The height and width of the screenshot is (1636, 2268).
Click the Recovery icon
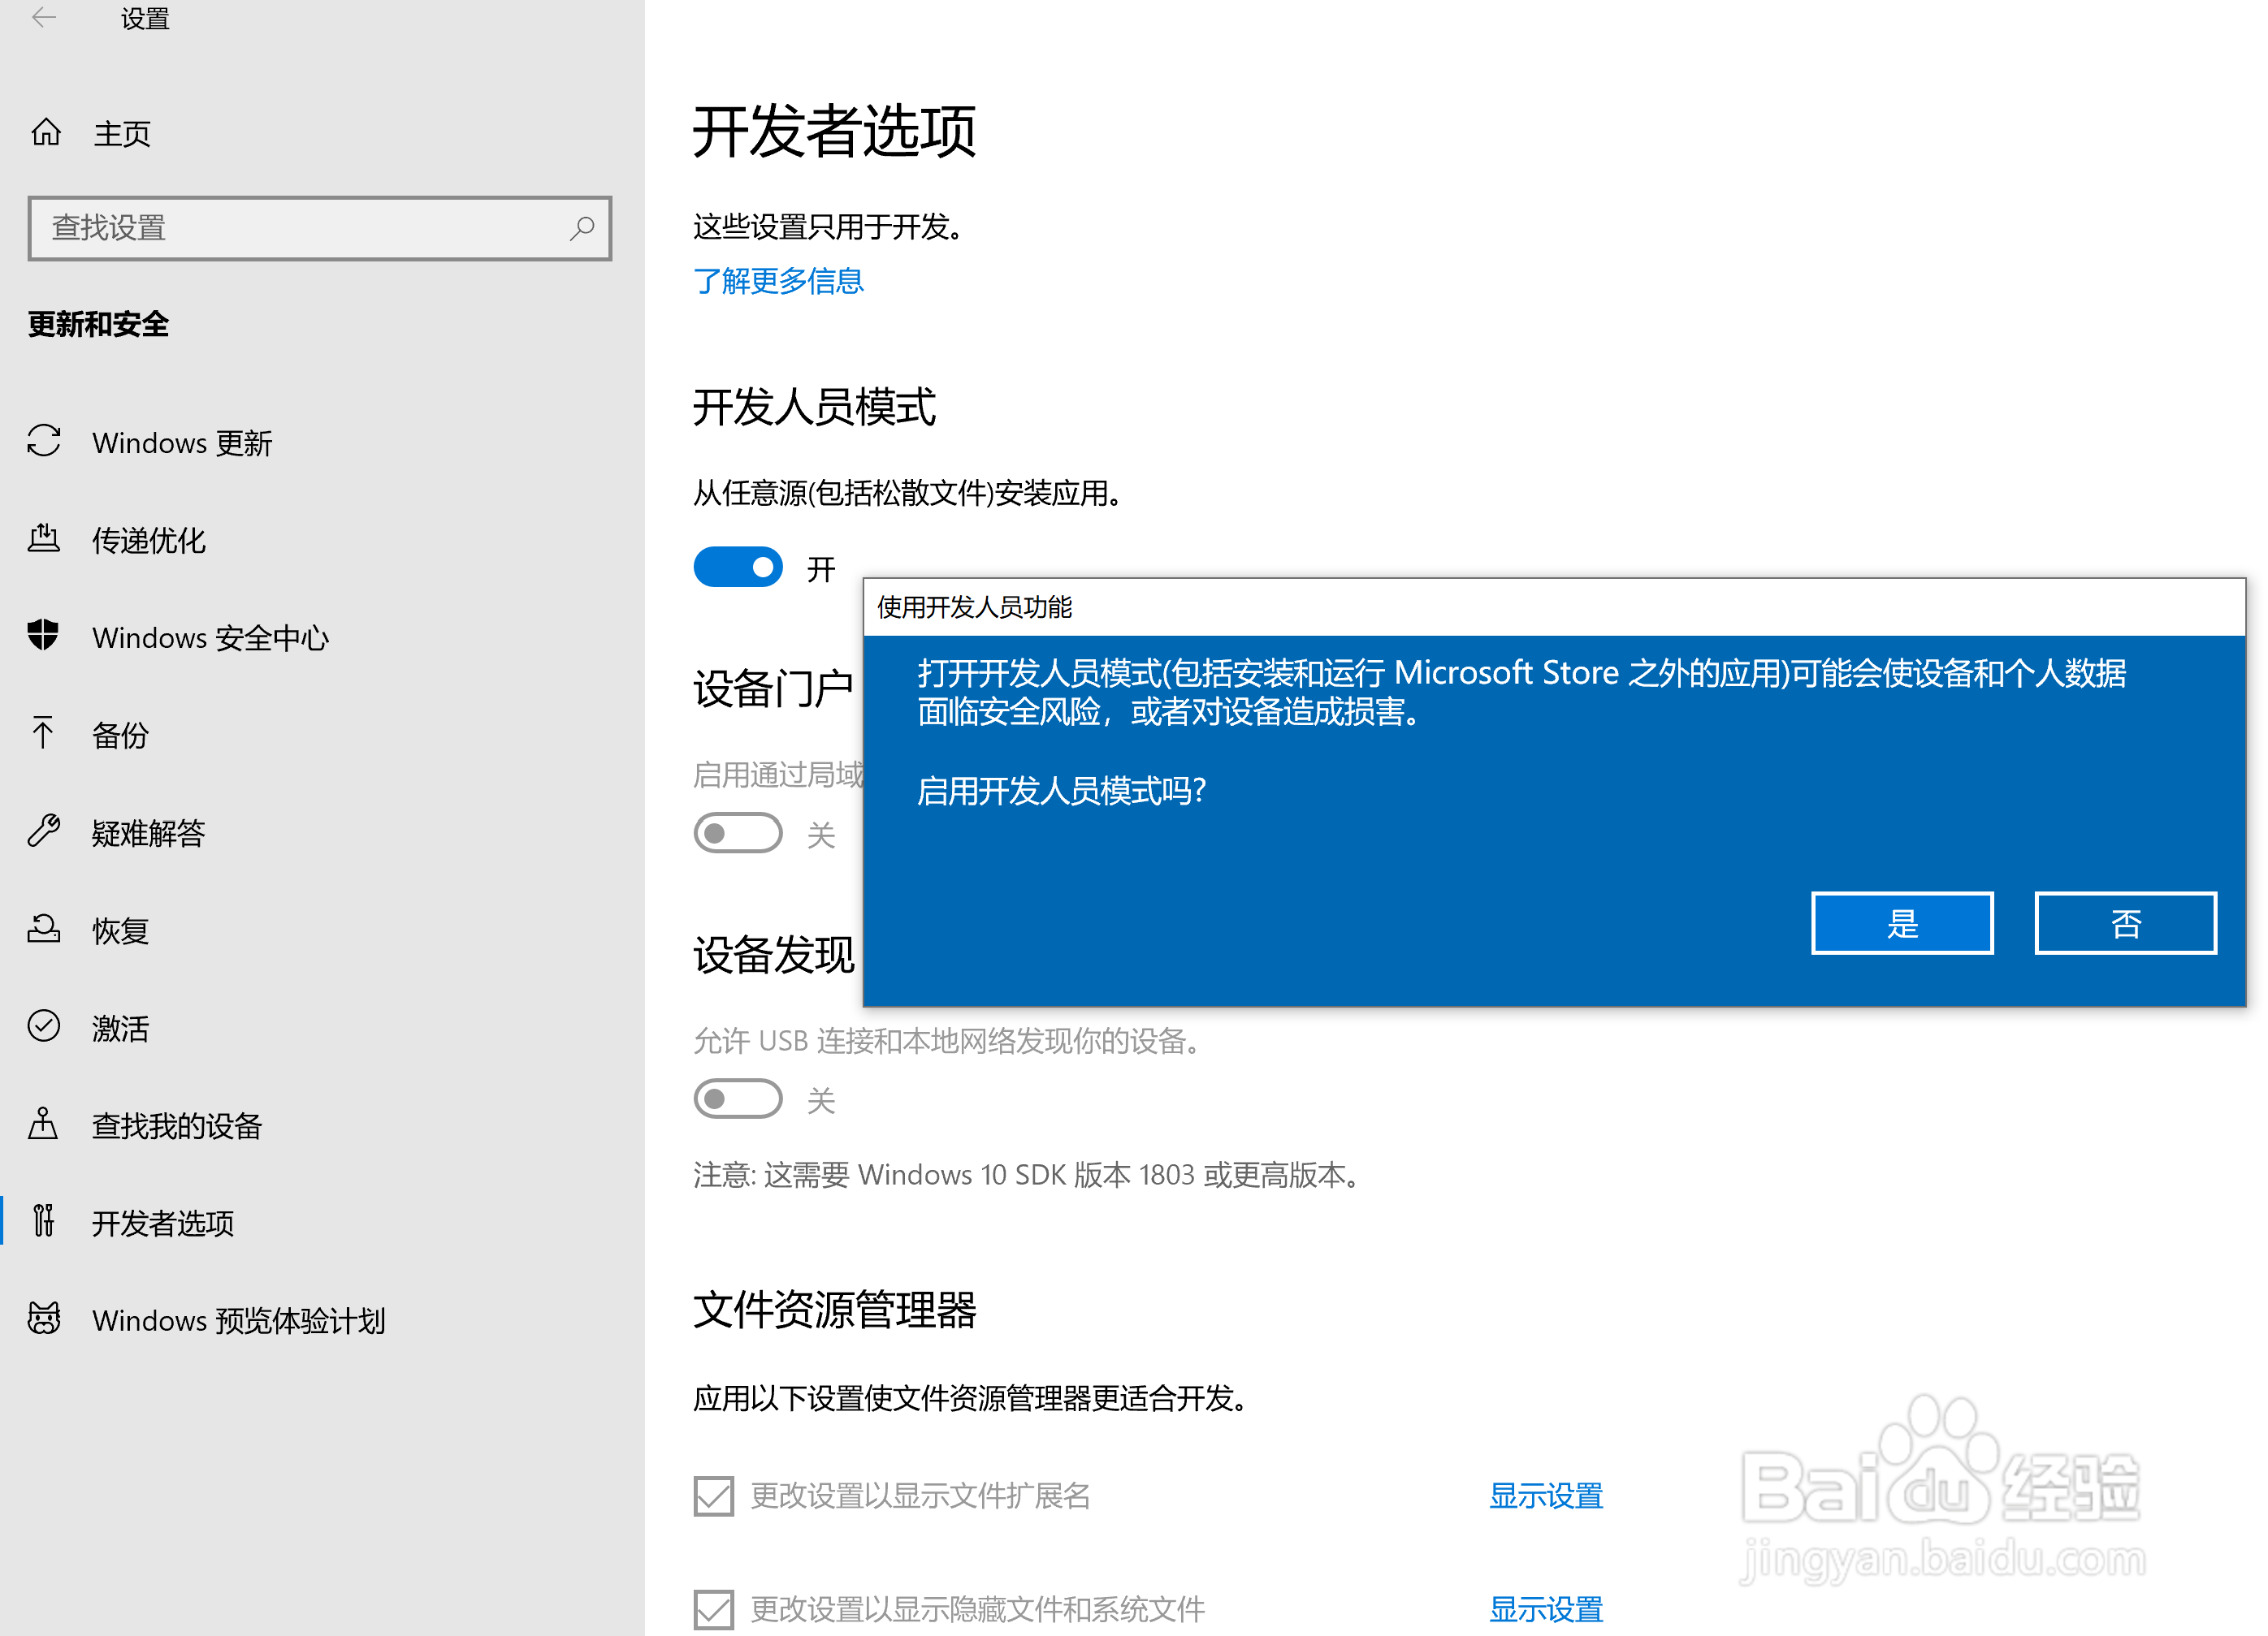coord(44,929)
